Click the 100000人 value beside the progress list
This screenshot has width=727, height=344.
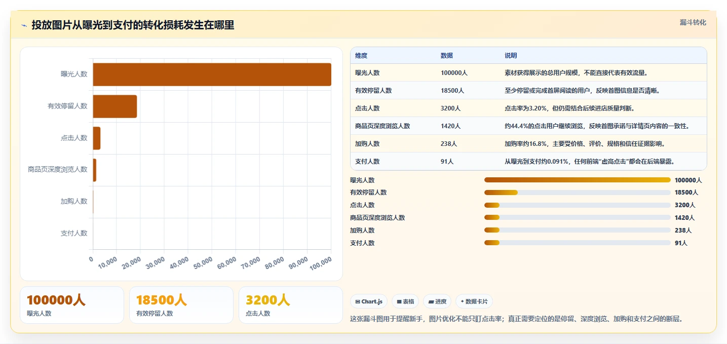pos(688,180)
